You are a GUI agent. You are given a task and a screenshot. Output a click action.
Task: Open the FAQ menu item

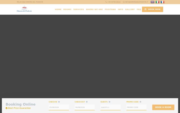click(x=139, y=9)
